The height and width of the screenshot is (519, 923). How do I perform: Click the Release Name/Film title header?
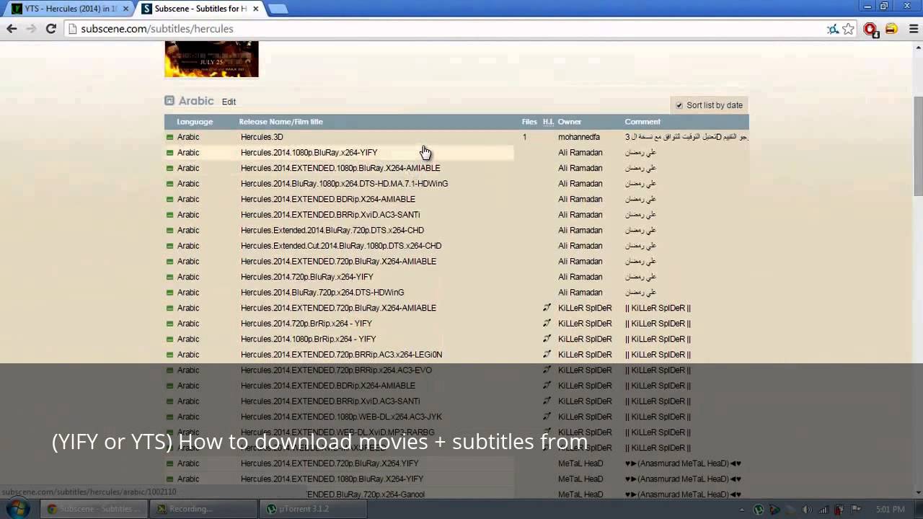281,122
